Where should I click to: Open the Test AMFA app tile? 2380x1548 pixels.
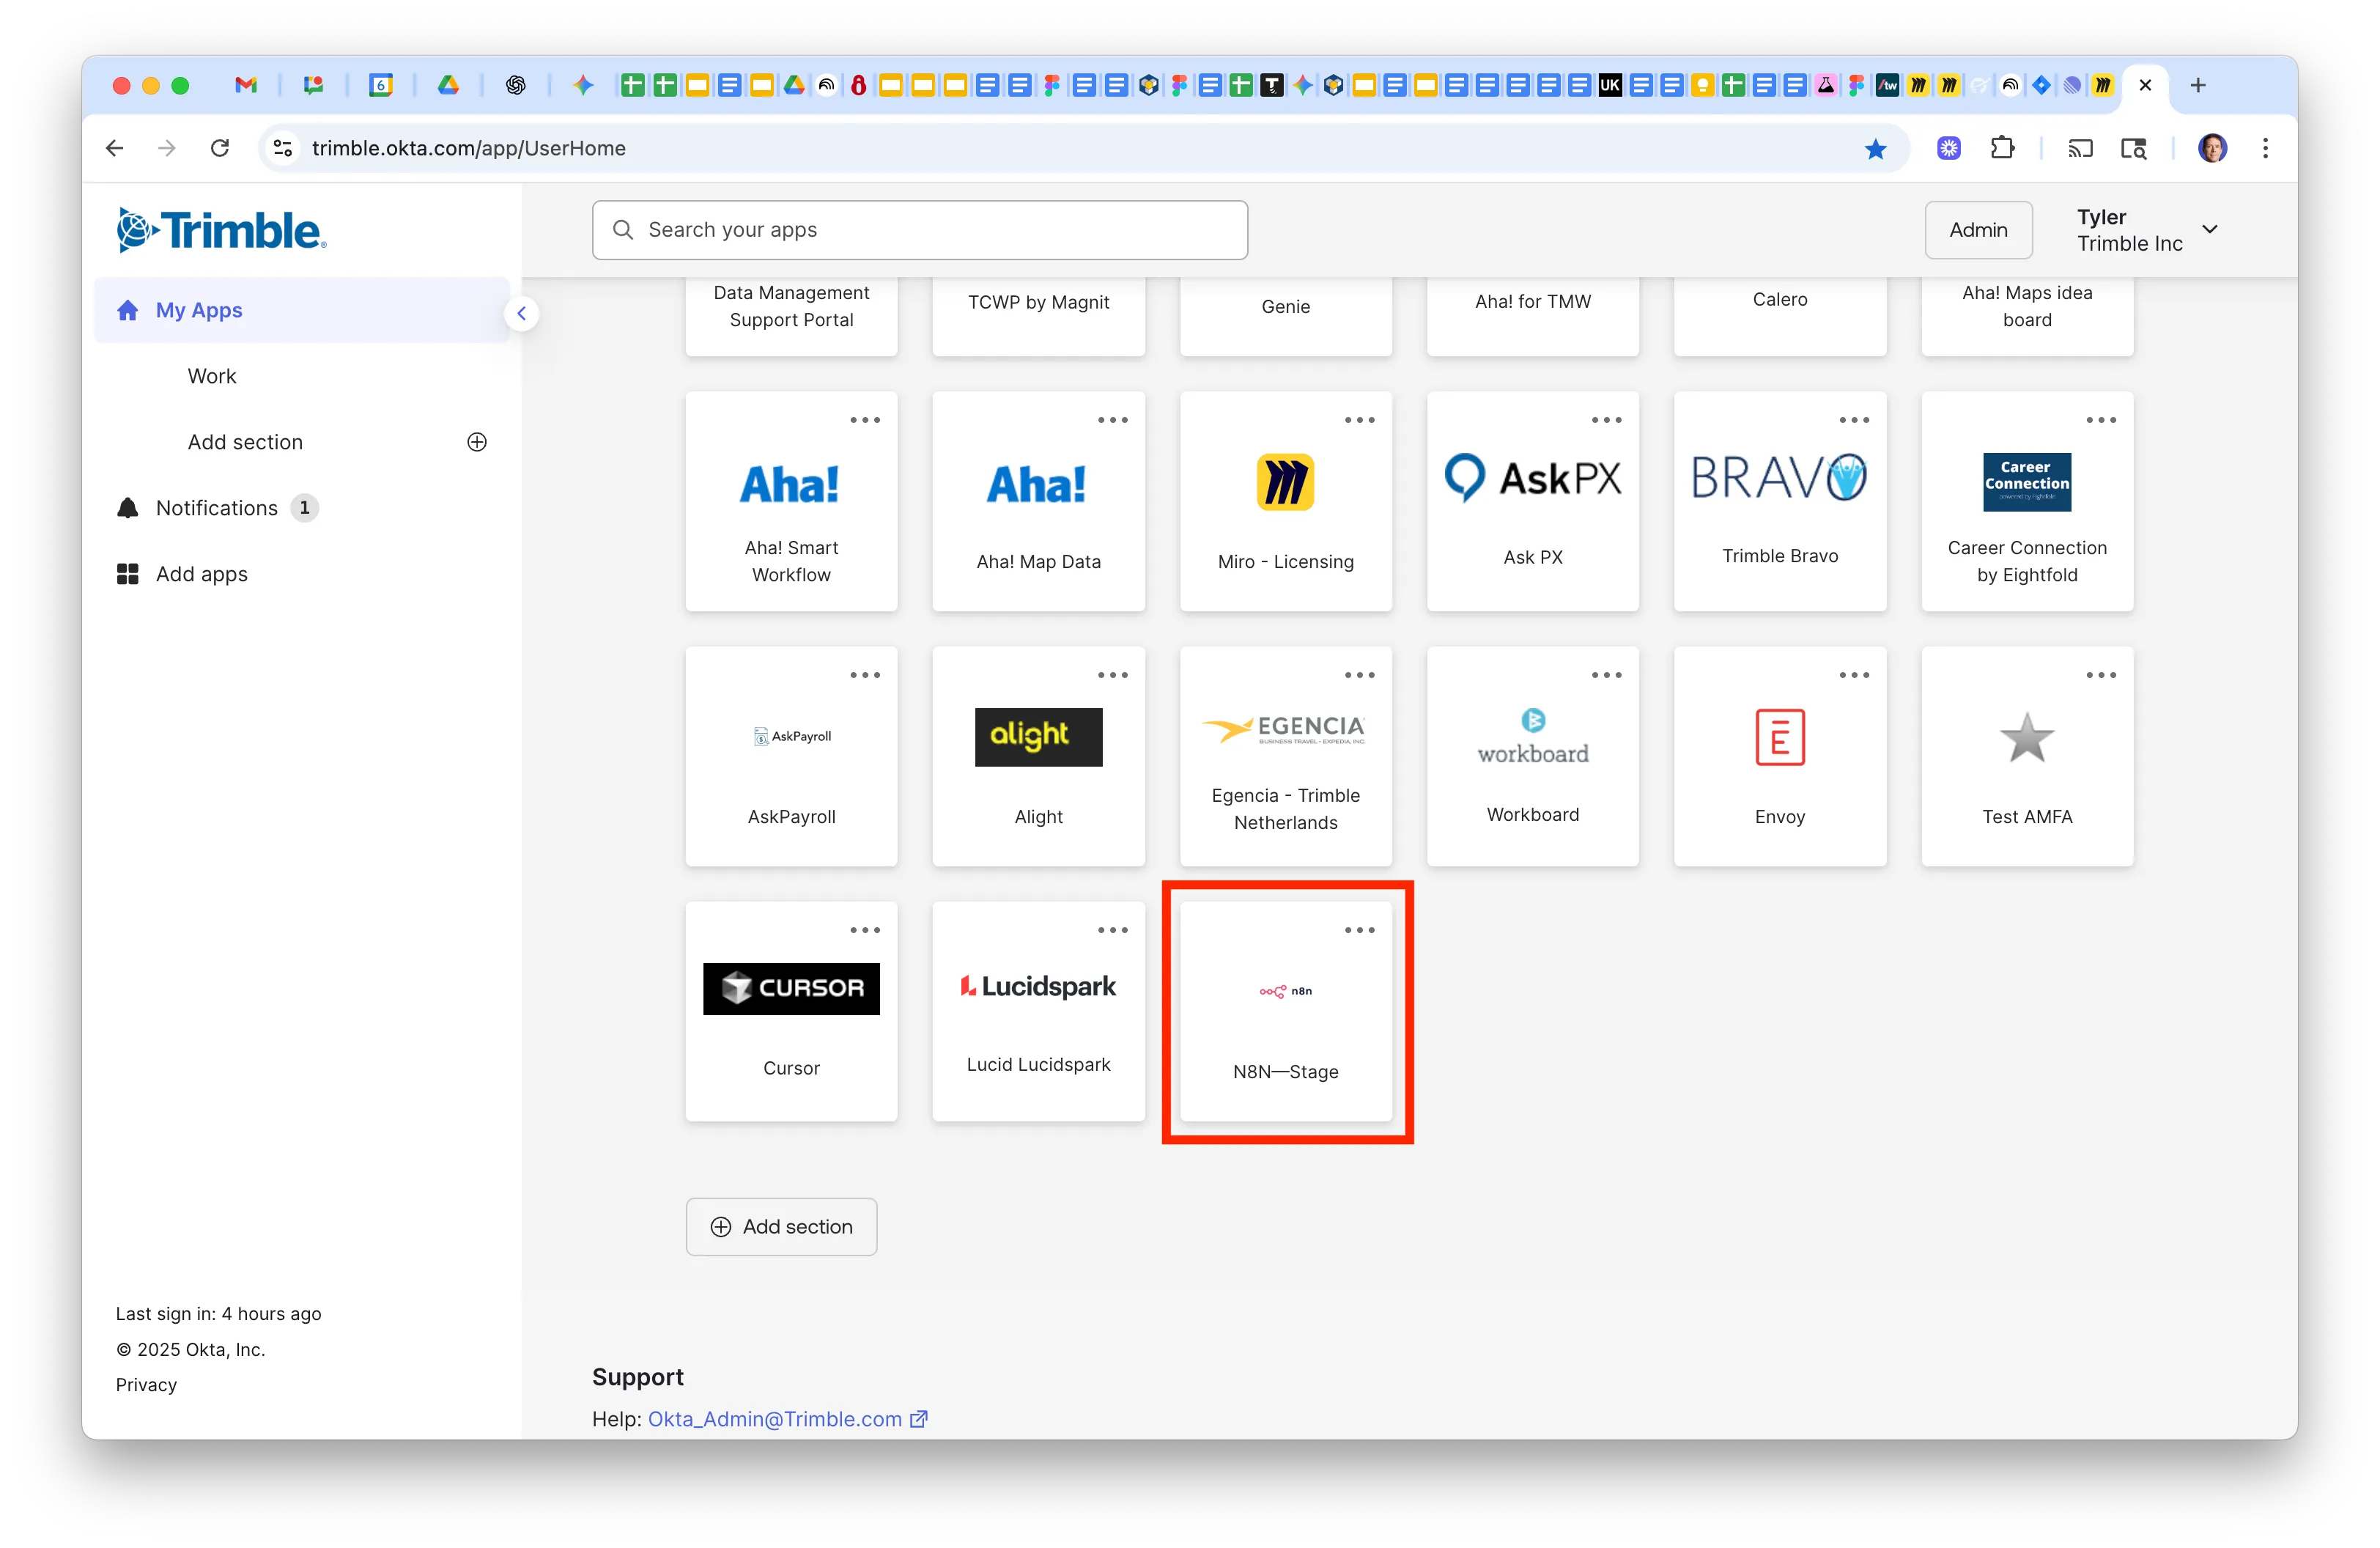coord(2027,756)
